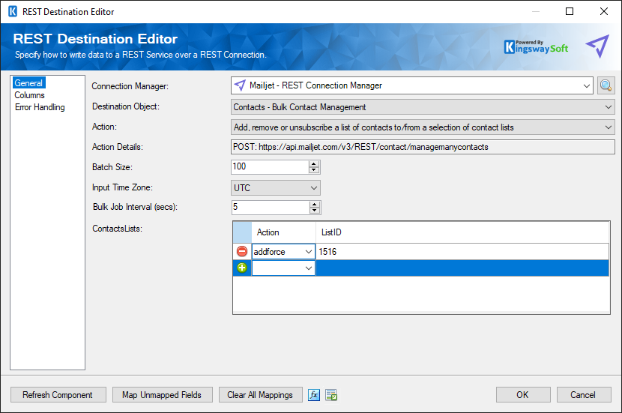Image resolution: width=622 pixels, height=413 pixels.
Task: Click Refresh Component button
Action: 58,395
